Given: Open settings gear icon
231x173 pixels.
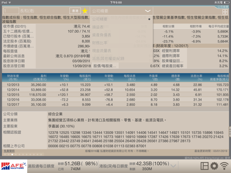Looking at the screenshot, I should pyautogui.click(x=214, y=166).
